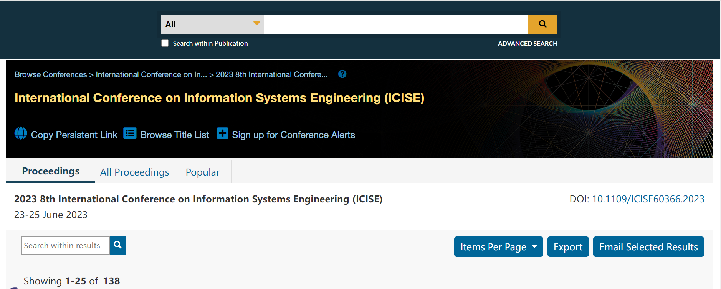Open International Conference on In... breadcrumb
Screen dimensions: 721x289
(151, 74)
